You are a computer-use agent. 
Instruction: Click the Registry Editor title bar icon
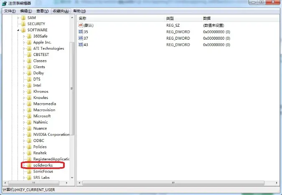(4, 3)
